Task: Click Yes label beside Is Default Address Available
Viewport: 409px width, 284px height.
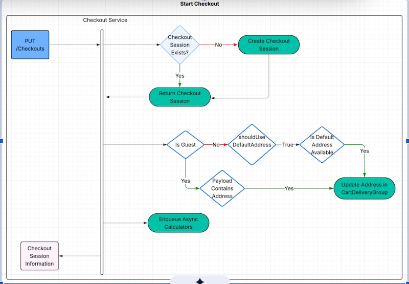Action: click(x=365, y=151)
